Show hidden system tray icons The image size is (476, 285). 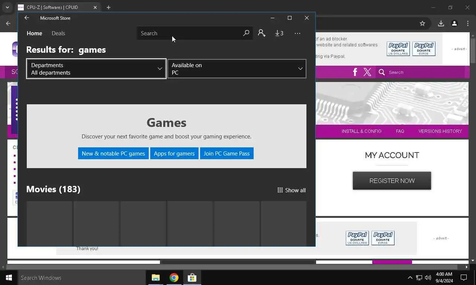[410, 278]
